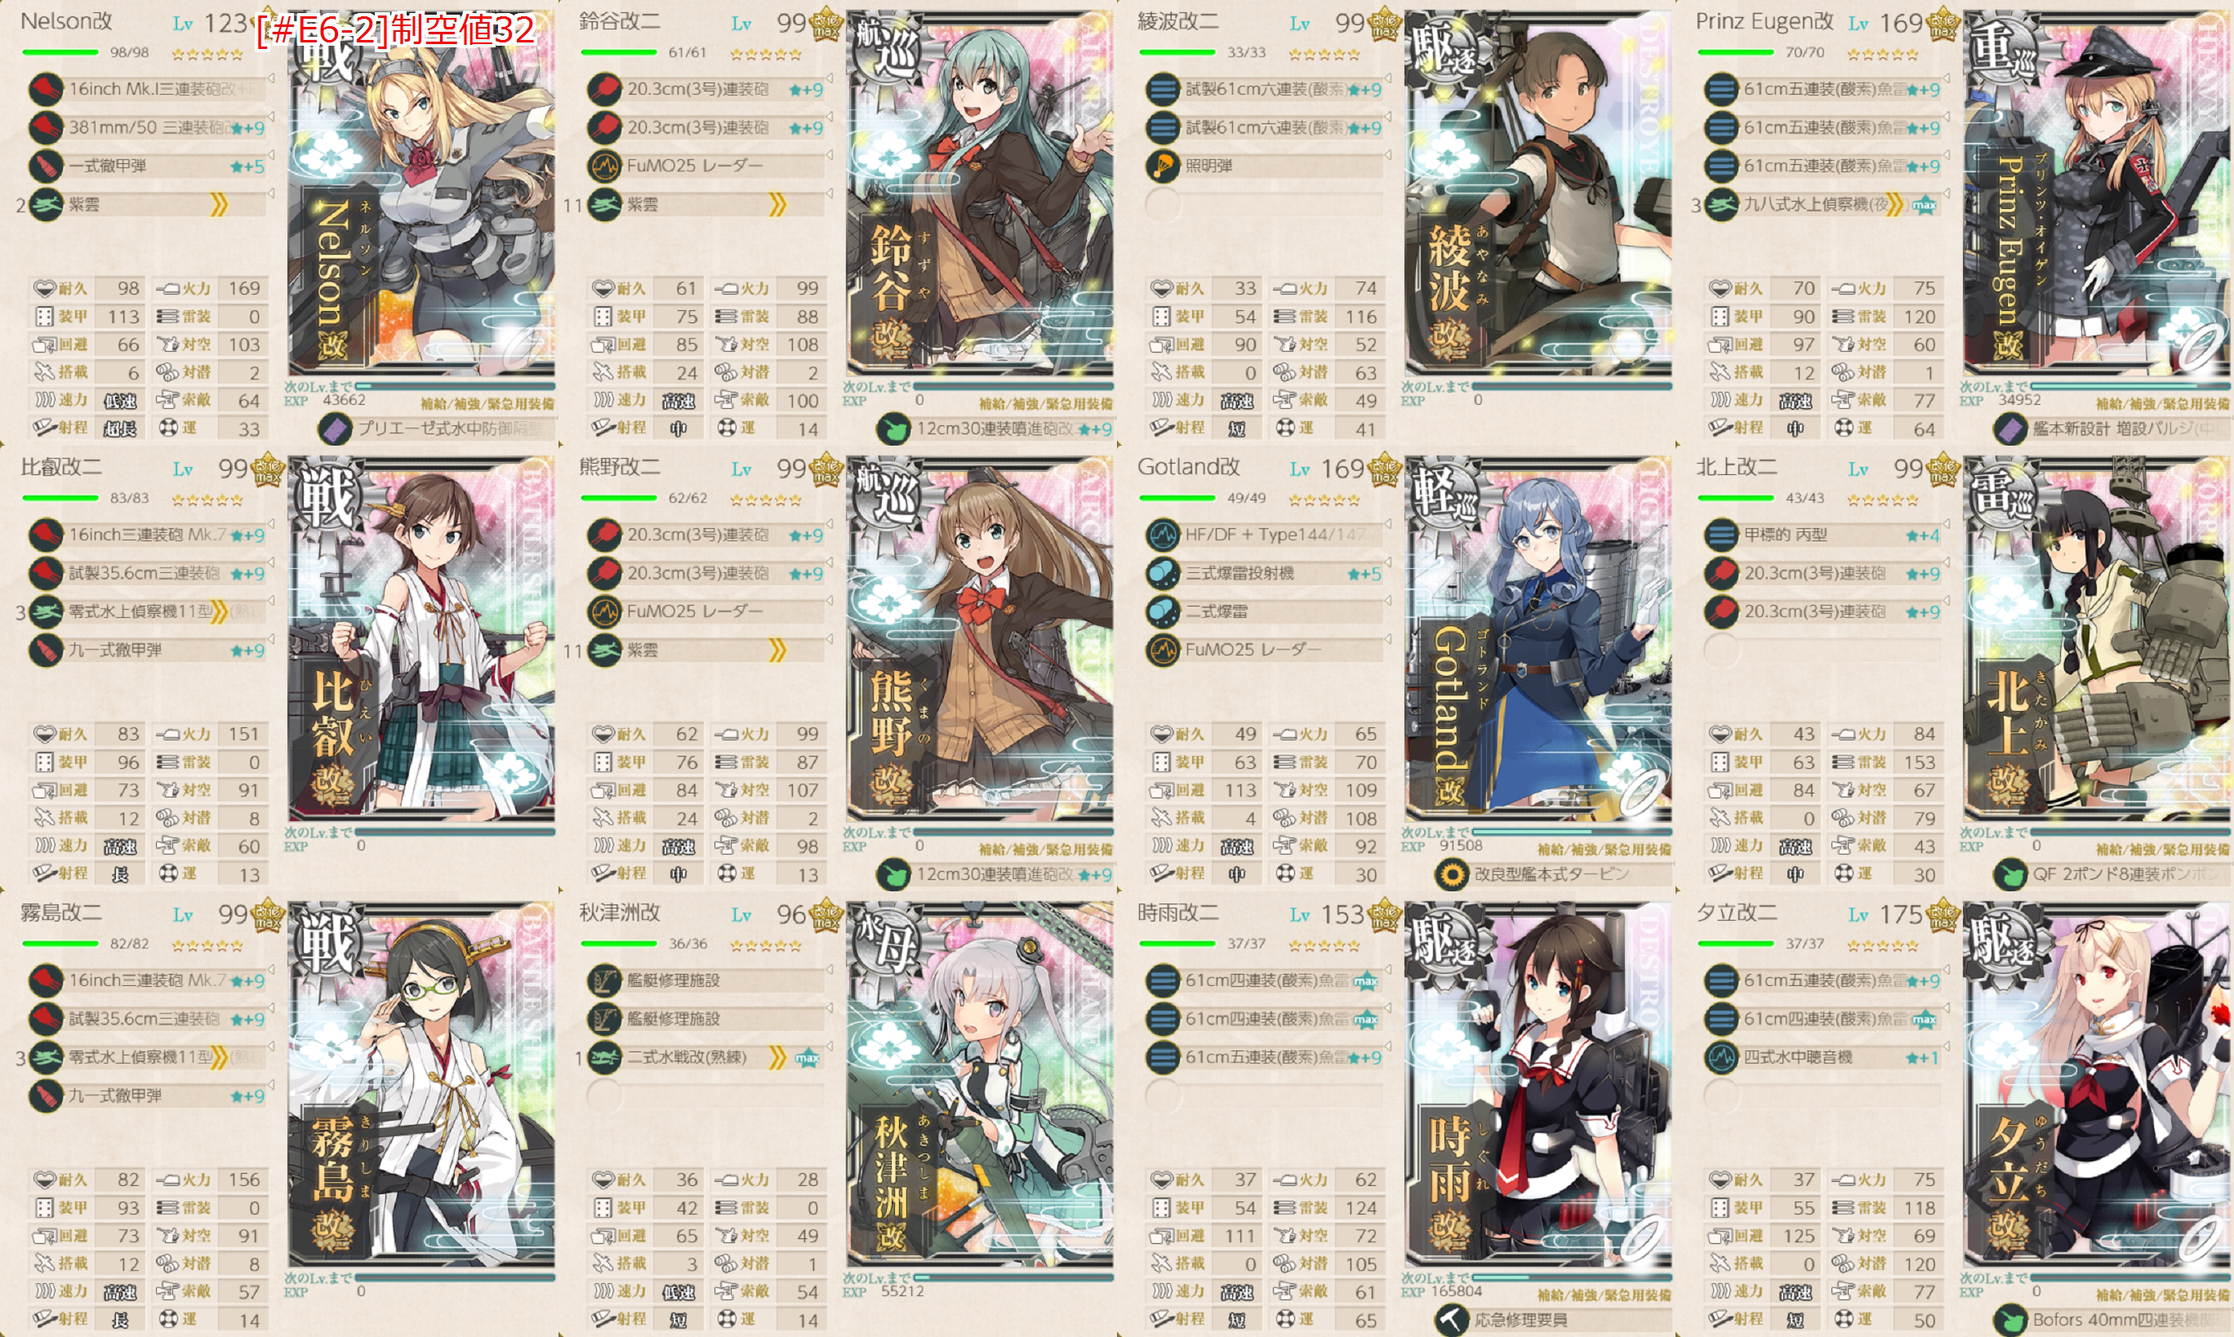The height and width of the screenshot is (1337, 2234).
Task: Select the seaplane icon next to 紫雲 on 鈴谷改二
Action: (x=605, y=205)
